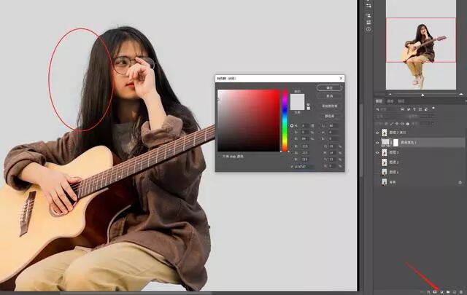467x295 pixels.
Task: Click the Navigator preview thumbnail
Action: [421, 44]
